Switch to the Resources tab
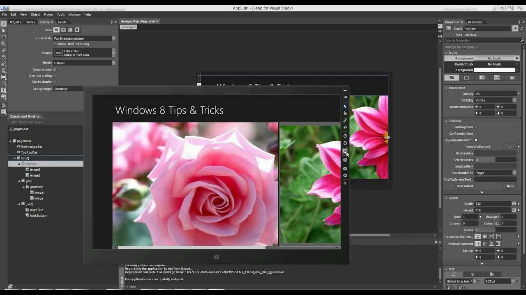 [475, 22]
